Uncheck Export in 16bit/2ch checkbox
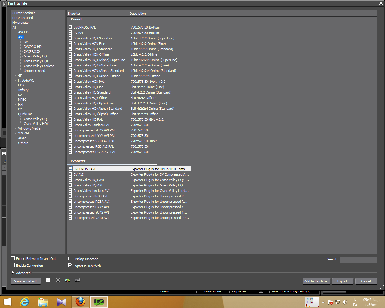 (70, 266)
